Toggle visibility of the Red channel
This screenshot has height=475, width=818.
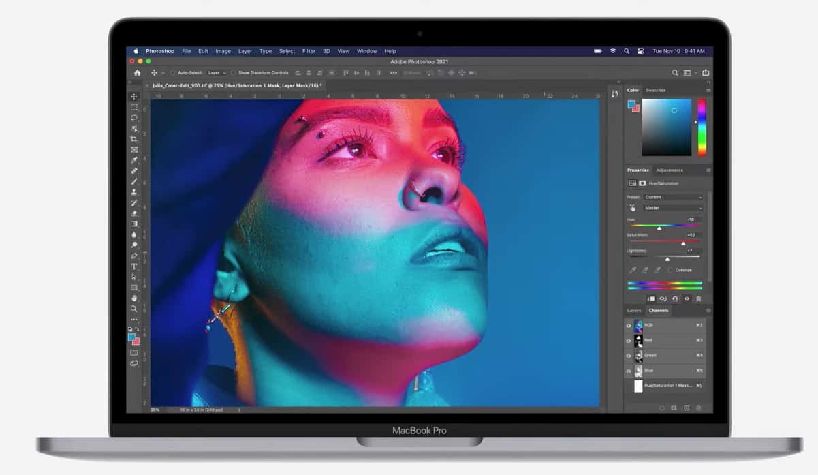coord(629,341)
